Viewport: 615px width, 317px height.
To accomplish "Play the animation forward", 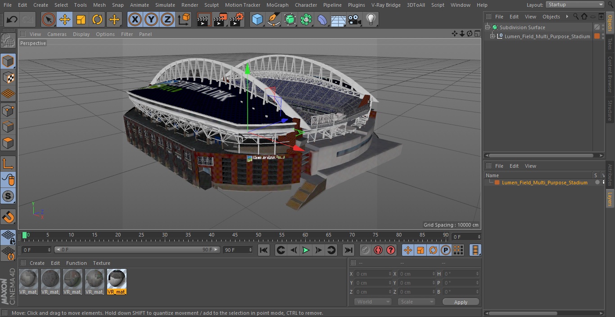I will click(x=306, y=250).
